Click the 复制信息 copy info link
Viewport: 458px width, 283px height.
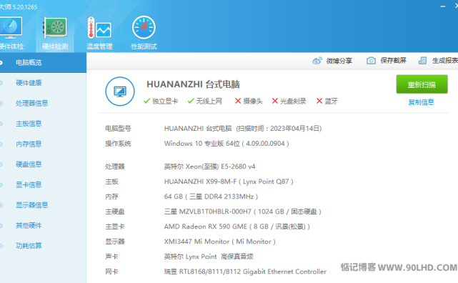(x=421, y=102)
